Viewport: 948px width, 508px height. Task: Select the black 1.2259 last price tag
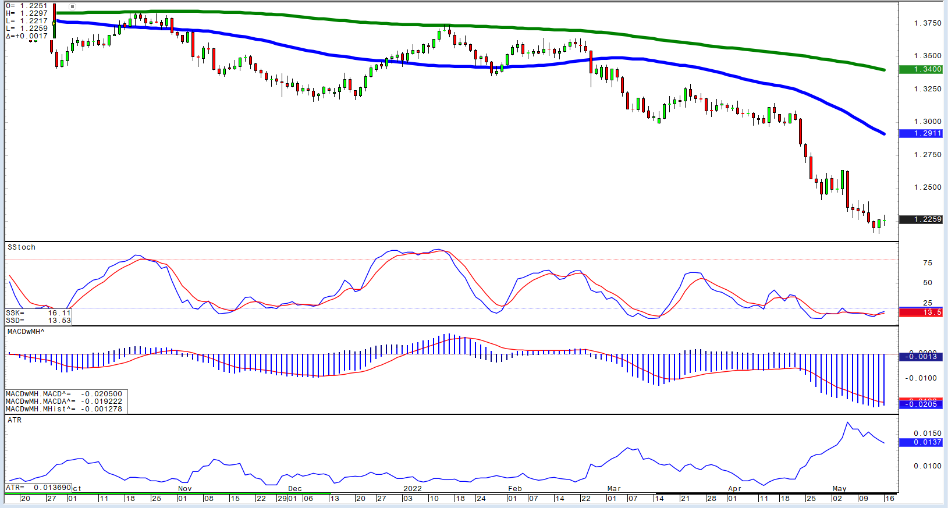click(x=921, y=219)
